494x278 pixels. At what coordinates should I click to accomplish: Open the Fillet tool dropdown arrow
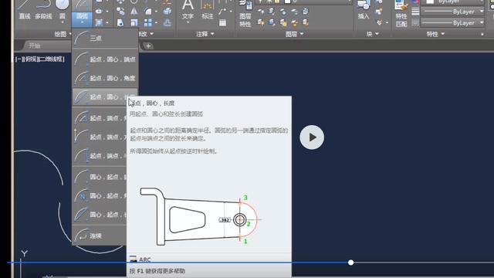[156, 12]
